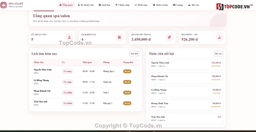Click the Xem lịch button
Image resolution: width=256 pixels, height=132 pixels.
coord(134,53)
